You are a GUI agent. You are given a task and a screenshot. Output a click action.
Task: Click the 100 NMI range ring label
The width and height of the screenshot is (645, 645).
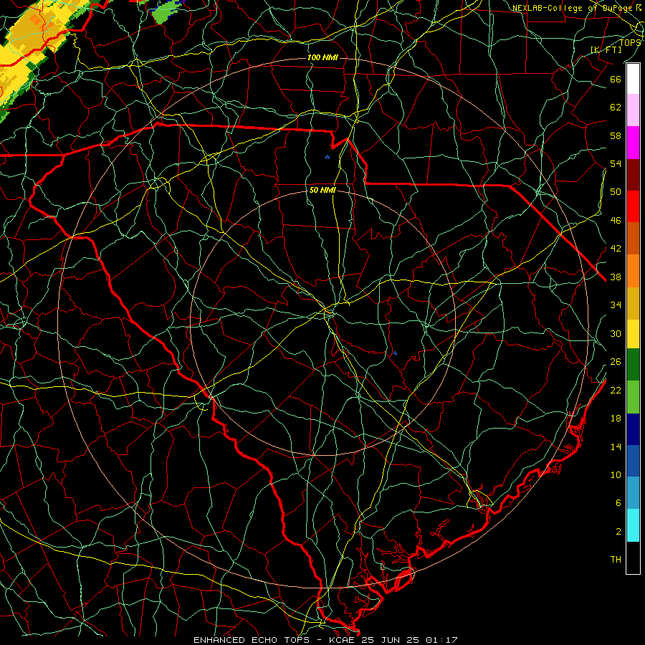coord(322,57)
